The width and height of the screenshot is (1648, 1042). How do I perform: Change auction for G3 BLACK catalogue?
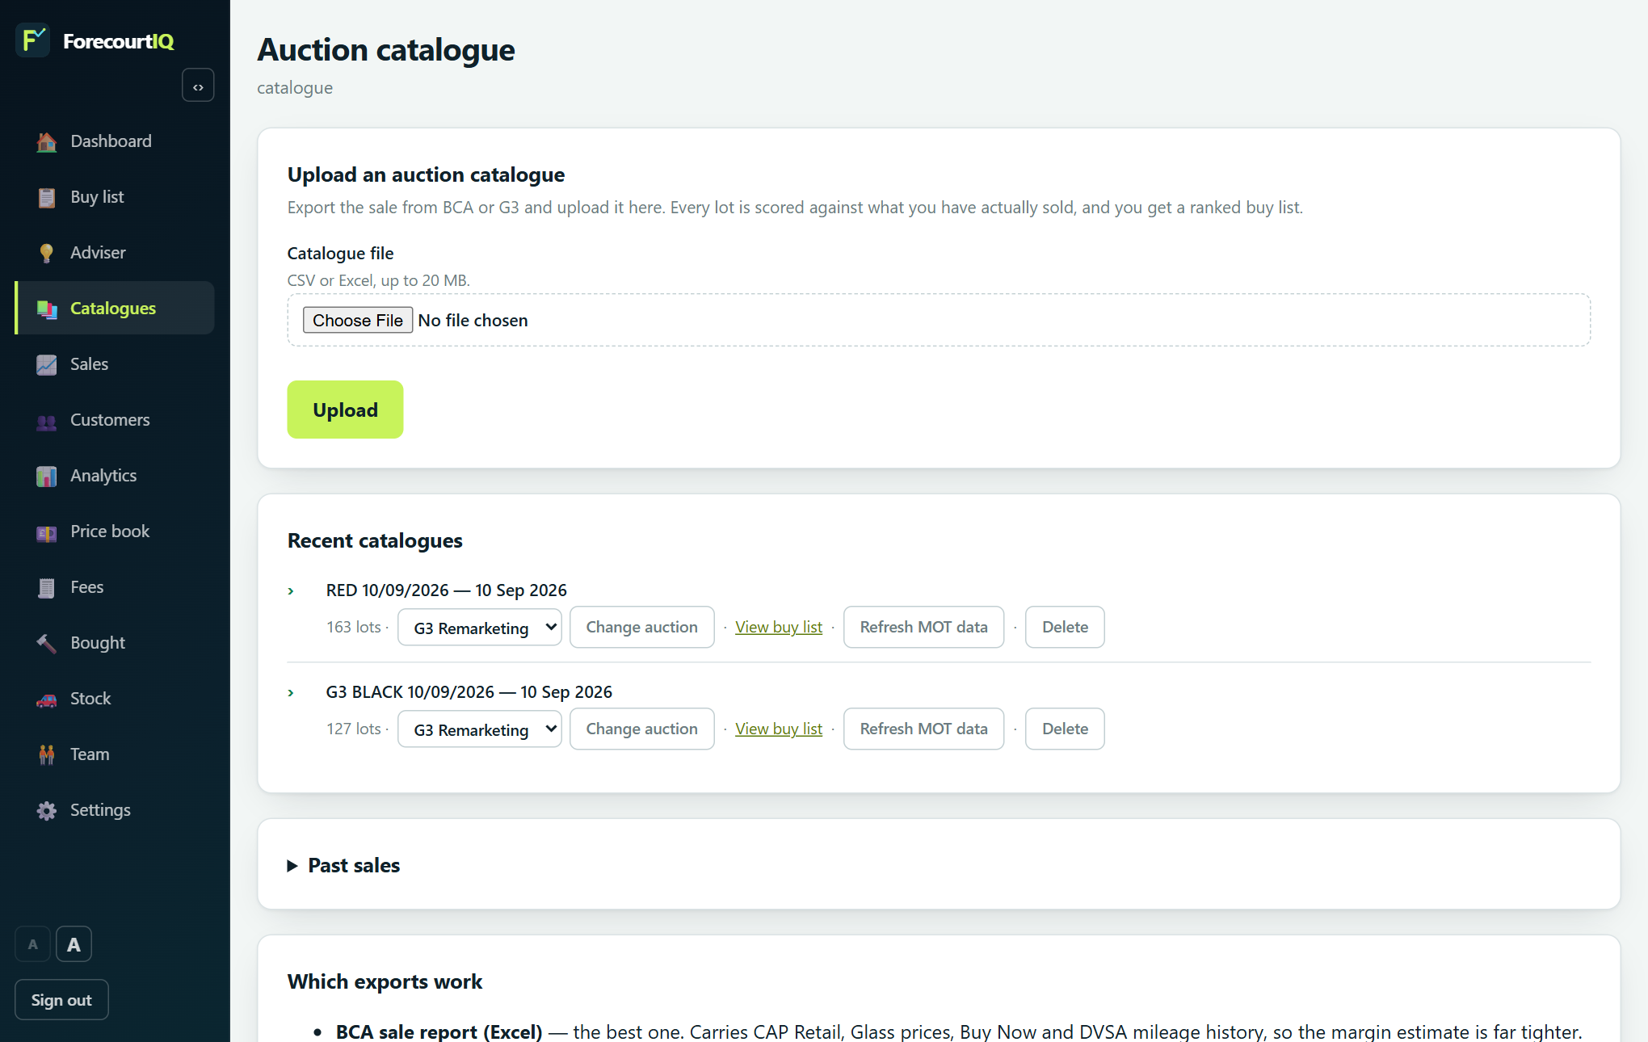click(641, 729)
